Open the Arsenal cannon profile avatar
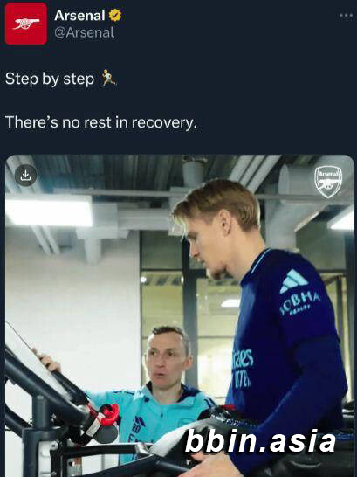The image size is (357, 477). tap(26, 24)
